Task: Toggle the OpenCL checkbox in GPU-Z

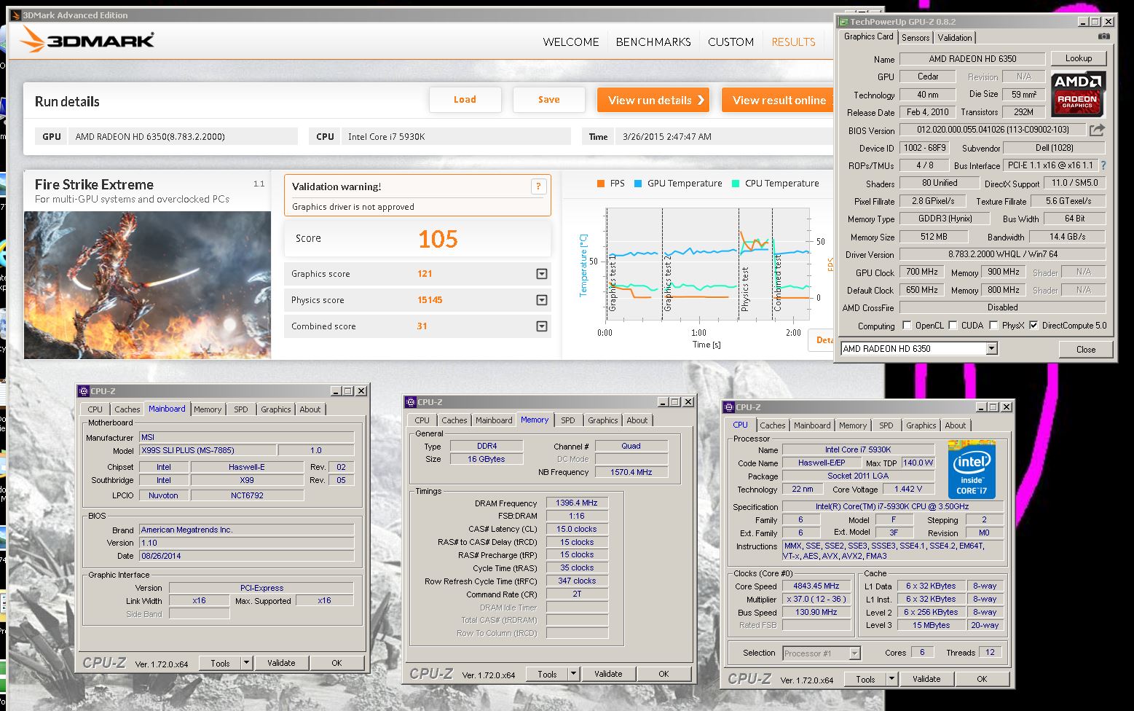Action: [x=907, y=326]
